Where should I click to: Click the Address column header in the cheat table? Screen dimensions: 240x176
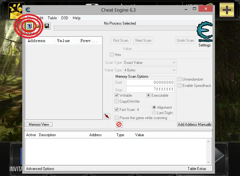(102, 135)
